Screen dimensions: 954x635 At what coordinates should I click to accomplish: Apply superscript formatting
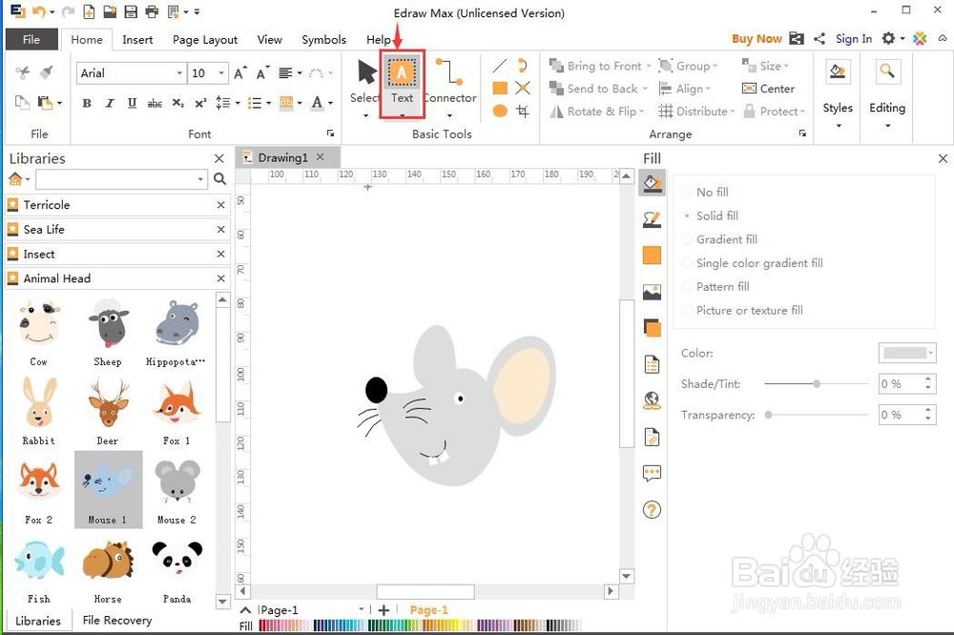200,103
